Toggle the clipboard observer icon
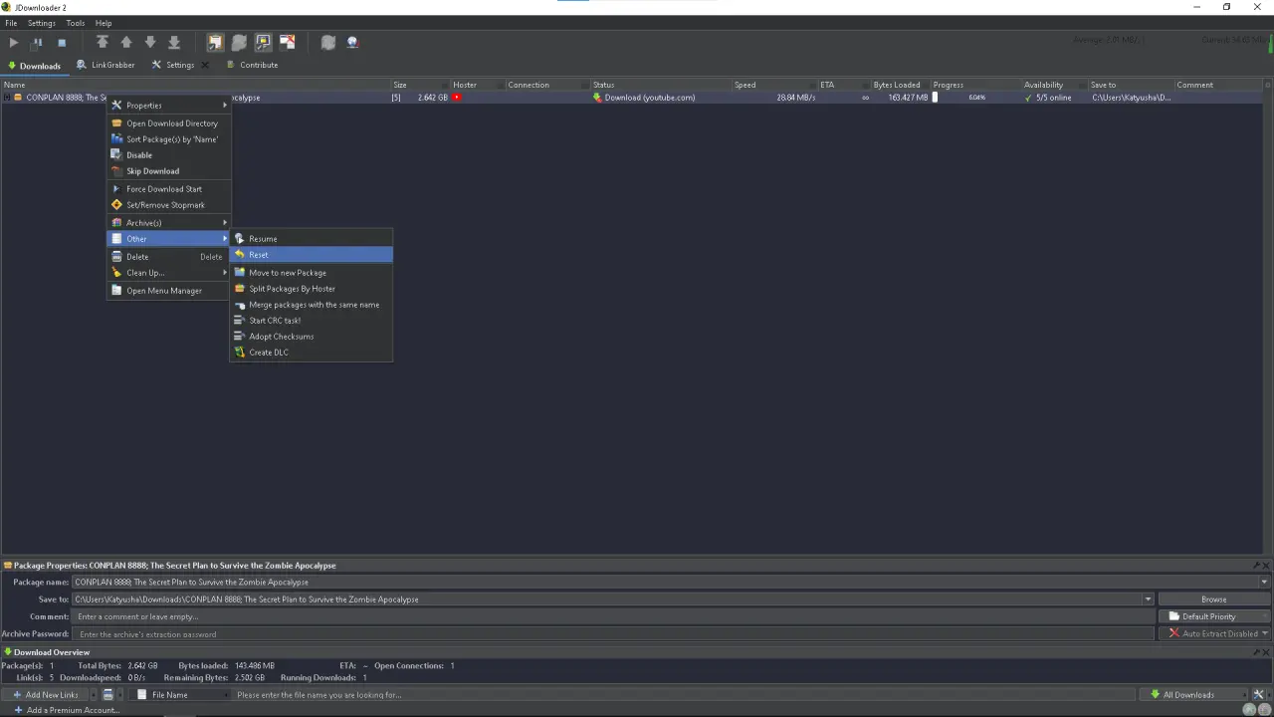 pyautogui.click(x=215, y=42)
